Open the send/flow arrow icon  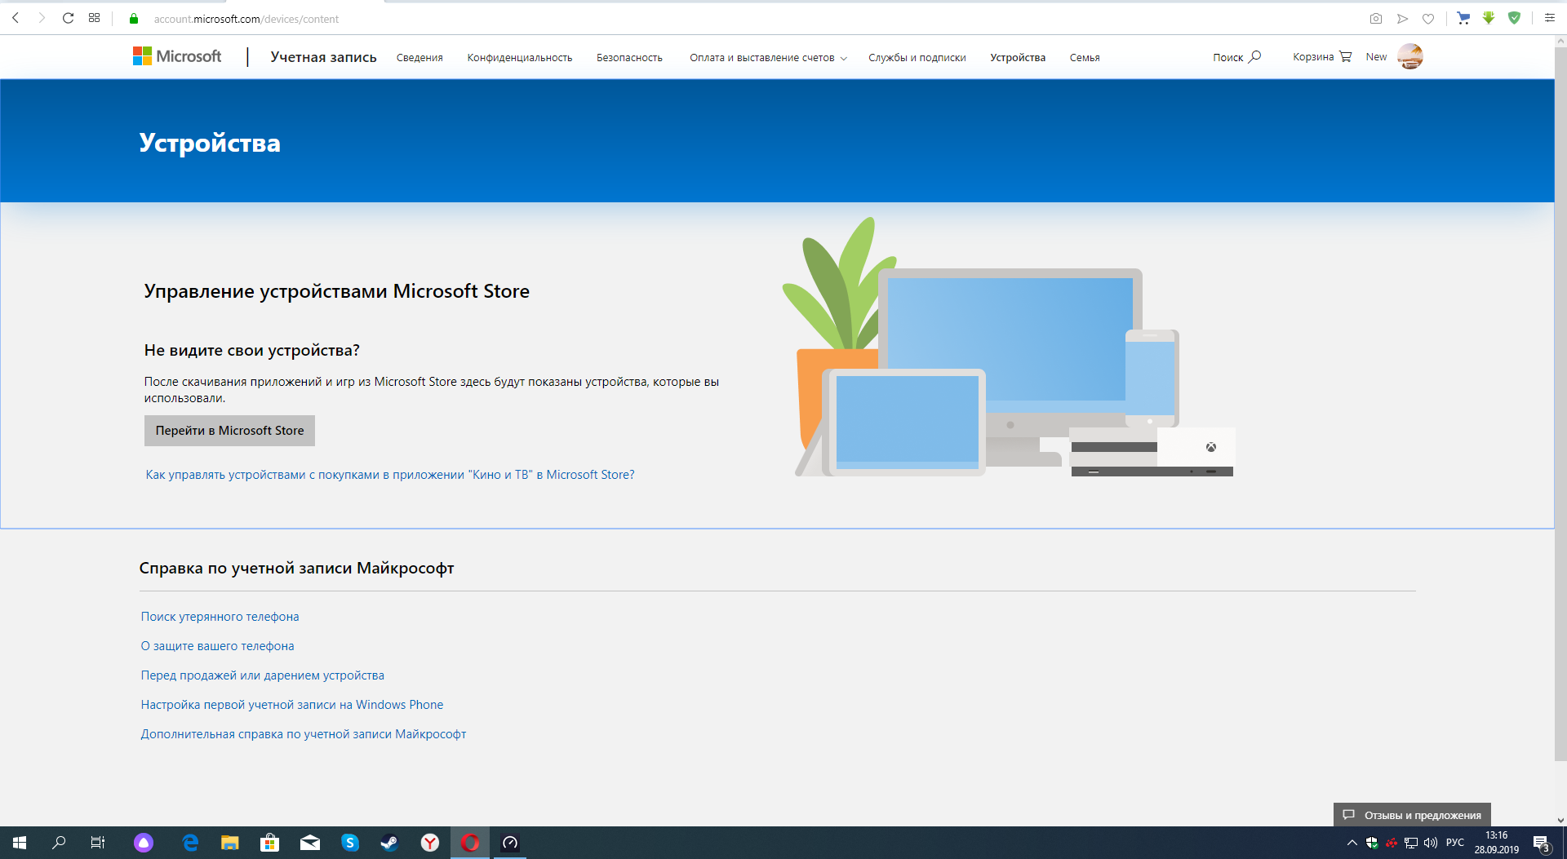[x=1402, y=19]
